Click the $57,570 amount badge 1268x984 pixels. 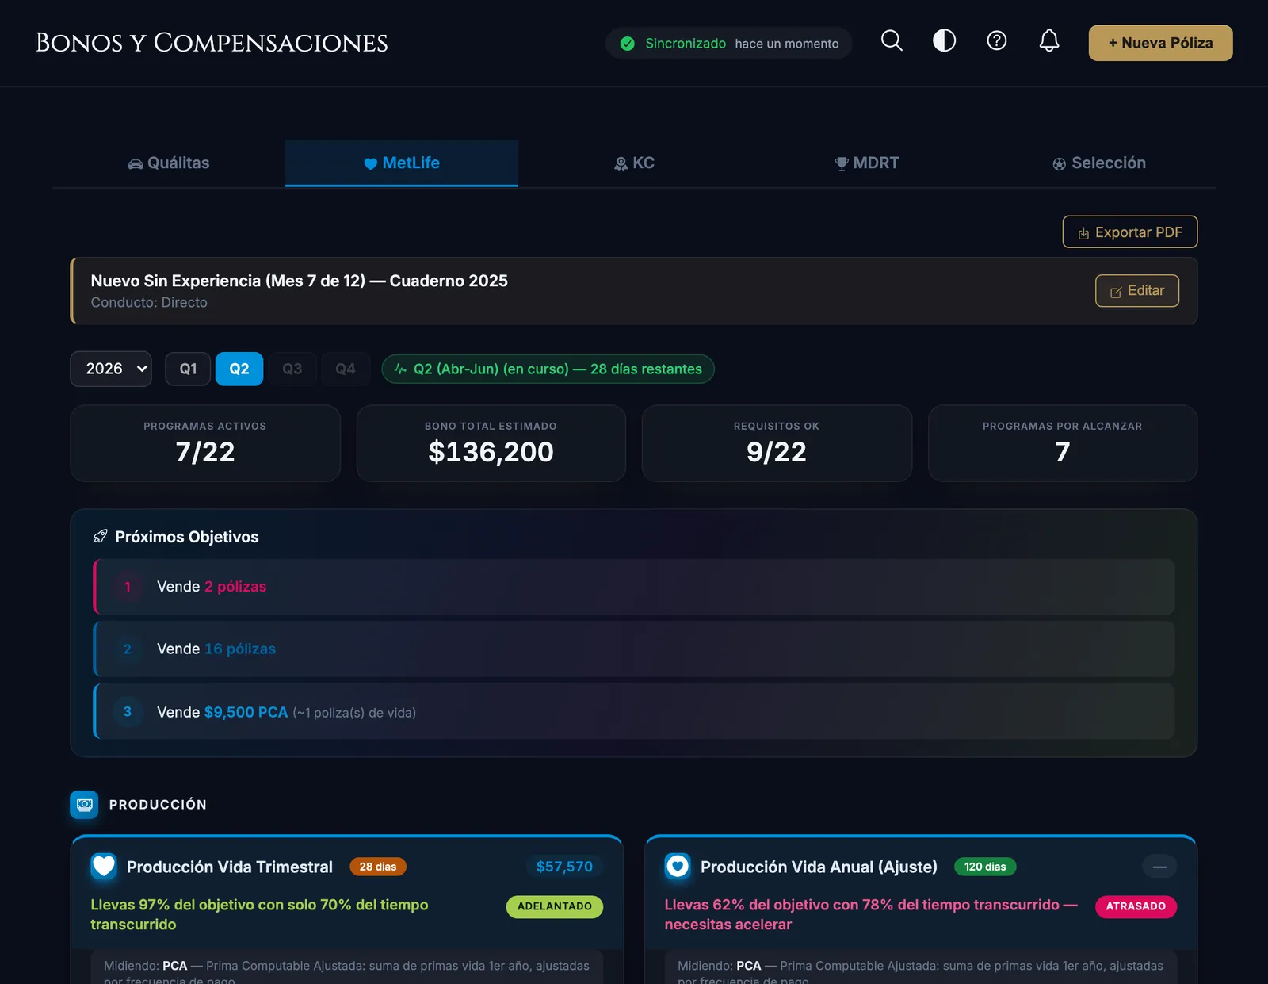pyautogui.click(x=564, y=867)
